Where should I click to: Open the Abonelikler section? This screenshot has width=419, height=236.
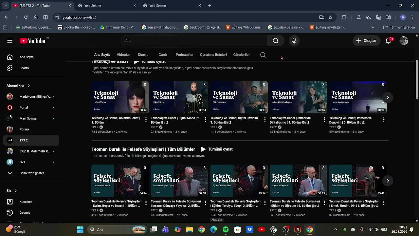(x=18, y=86)
